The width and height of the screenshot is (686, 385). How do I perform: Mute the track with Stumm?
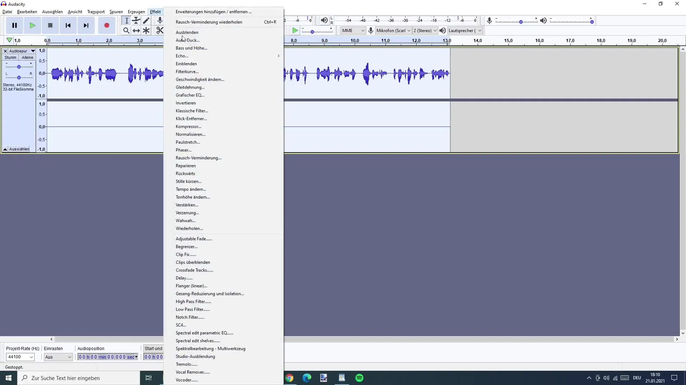point(10,57)
